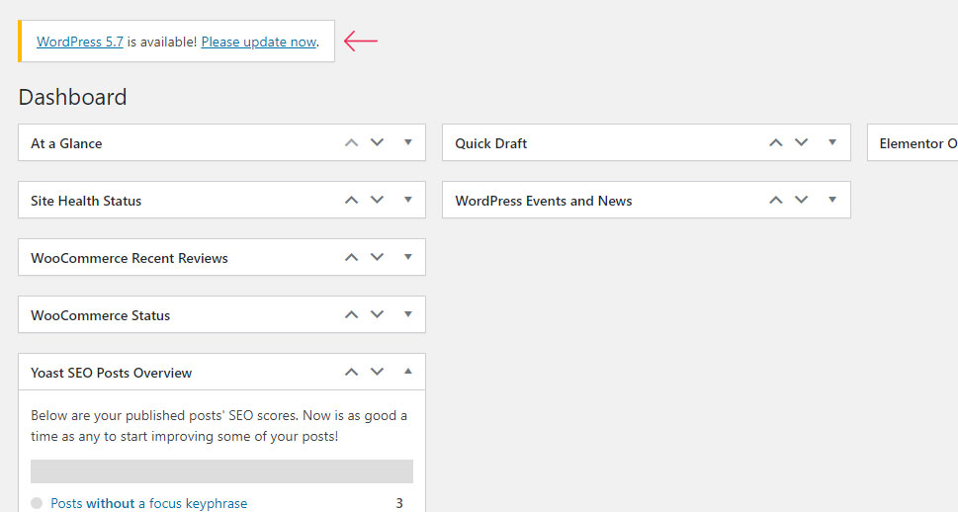
Task: Click the Site Health Status heading
Action: 86,201
